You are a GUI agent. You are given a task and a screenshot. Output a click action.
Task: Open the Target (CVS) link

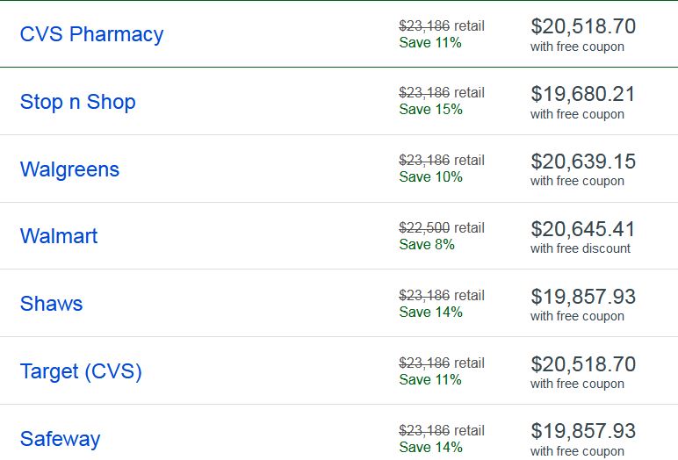[81, 372]
